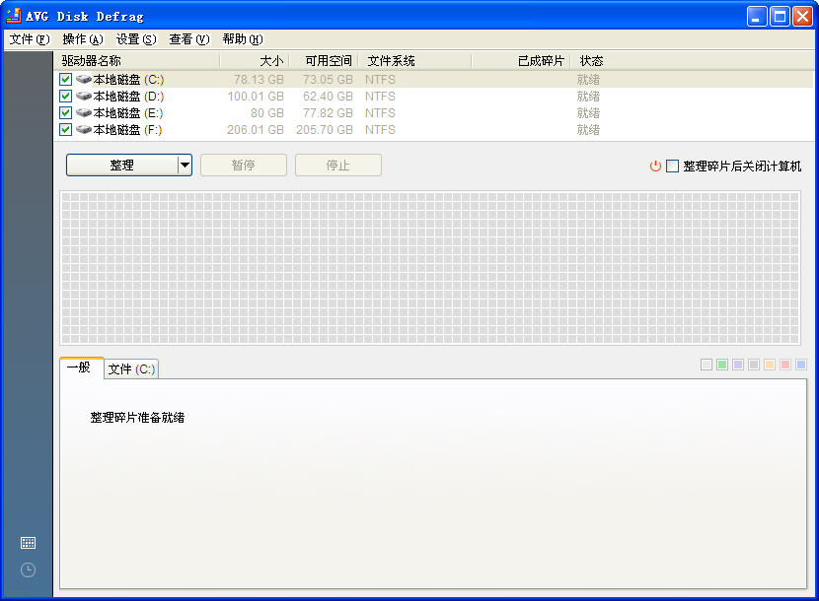The width and height of the screenshot is (819, 601).
Task: Sort by the 已成碎片 column header
Action: 521,61
